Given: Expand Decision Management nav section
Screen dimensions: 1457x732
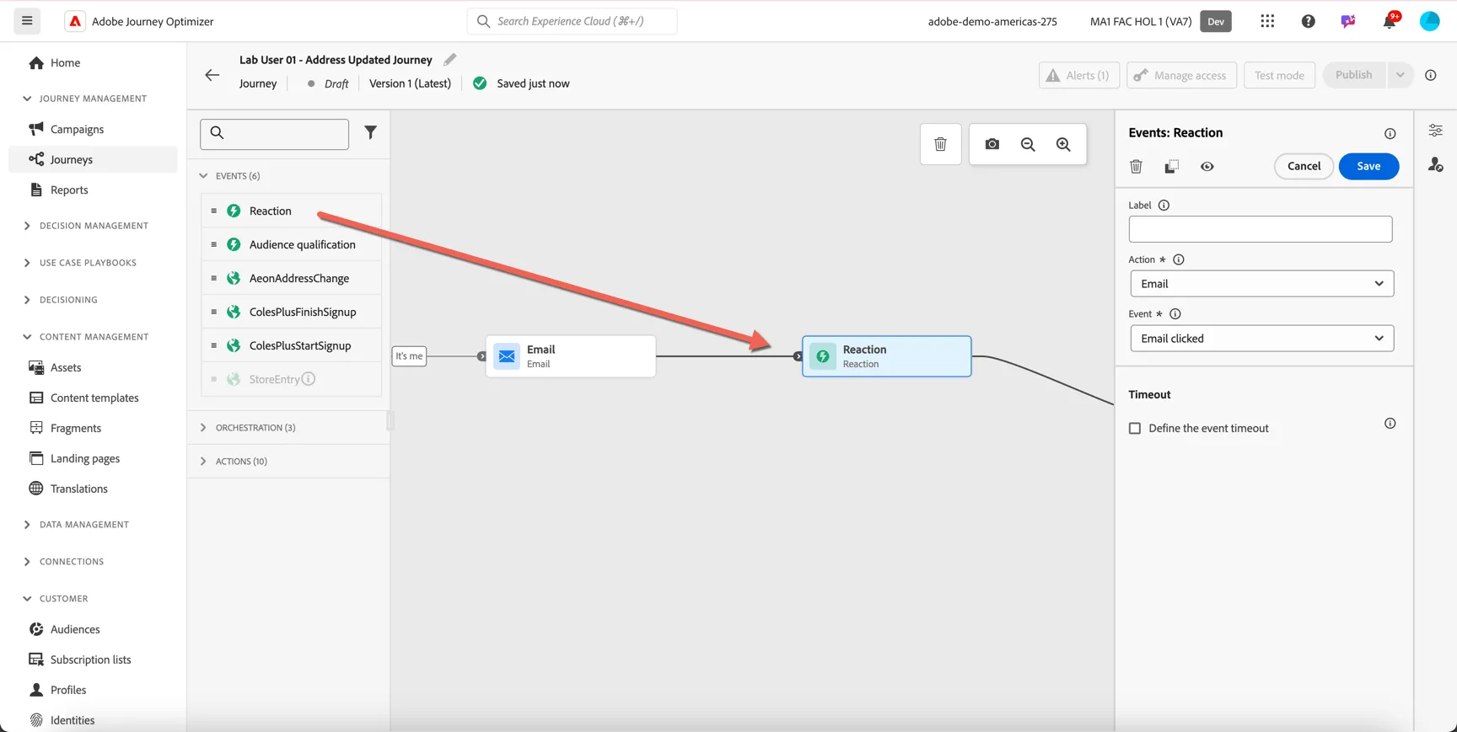Looking at the screenshot, I should click(27, 226).
